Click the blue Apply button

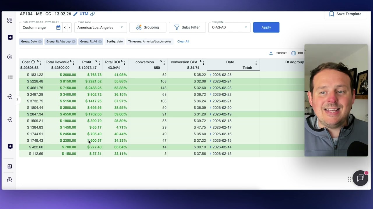click(266, 27)
